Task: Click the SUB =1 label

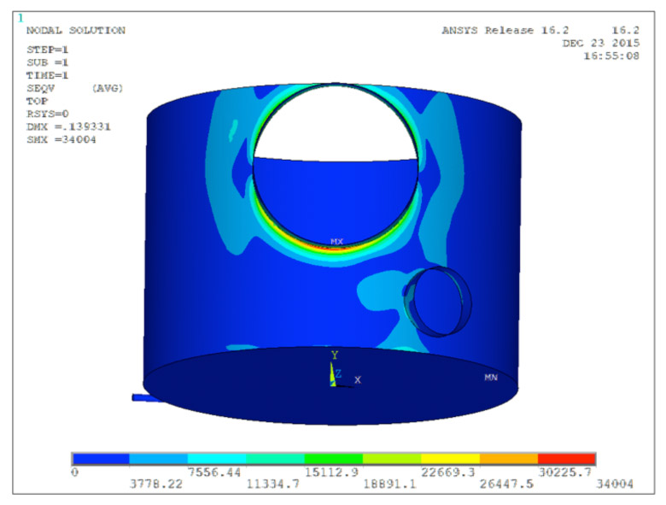Action: (48, 62)
